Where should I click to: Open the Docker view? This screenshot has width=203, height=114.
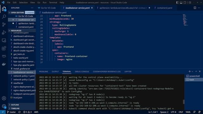pyautogui.click(x=4, y=64)
